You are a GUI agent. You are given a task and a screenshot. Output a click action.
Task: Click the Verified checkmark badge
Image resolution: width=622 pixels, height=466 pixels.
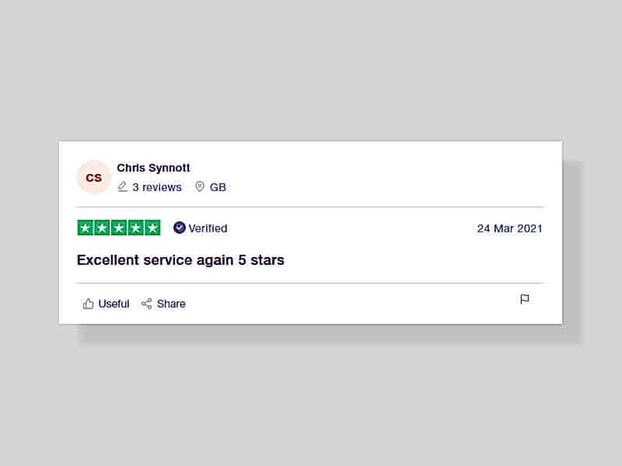180,228
